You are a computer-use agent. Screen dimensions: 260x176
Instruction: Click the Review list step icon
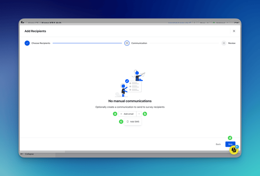tap(224, 43)
